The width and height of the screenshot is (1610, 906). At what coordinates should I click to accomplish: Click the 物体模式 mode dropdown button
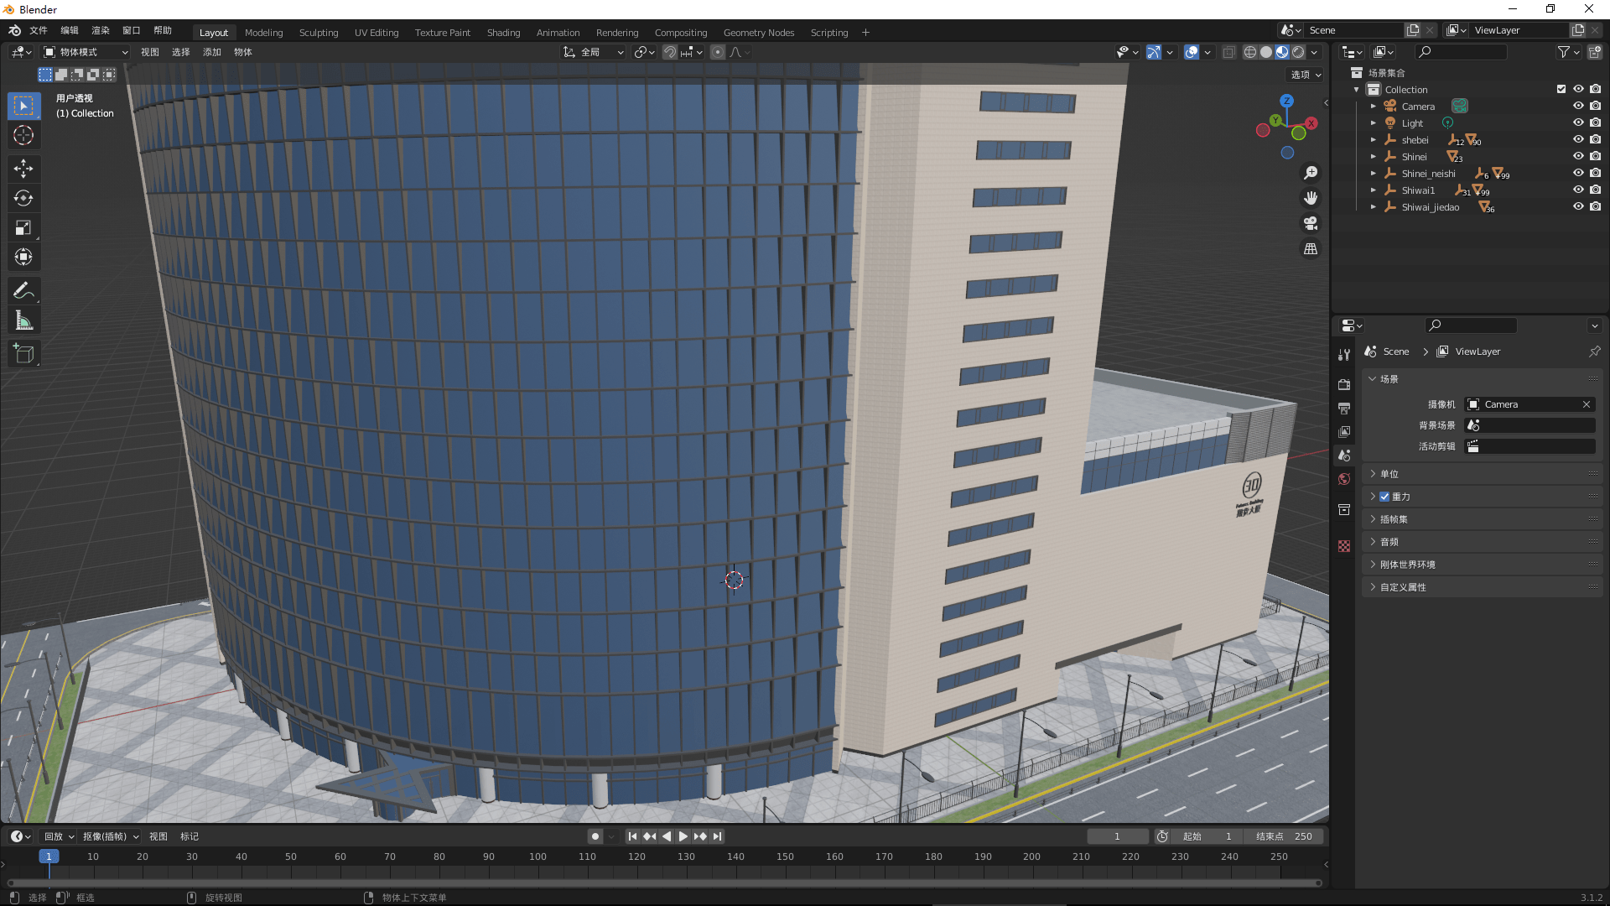pos(82,52)
